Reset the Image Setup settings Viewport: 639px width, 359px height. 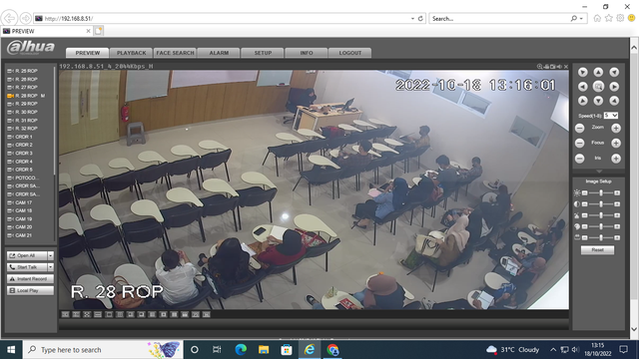[597, 250]
